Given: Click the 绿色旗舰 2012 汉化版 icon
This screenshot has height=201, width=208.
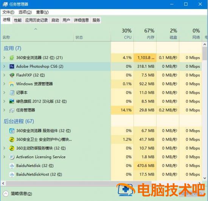Looking at the screenshot, I should coord(12,101).
